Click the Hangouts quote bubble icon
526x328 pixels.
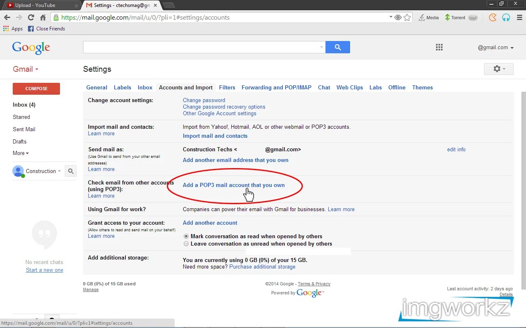44,235
